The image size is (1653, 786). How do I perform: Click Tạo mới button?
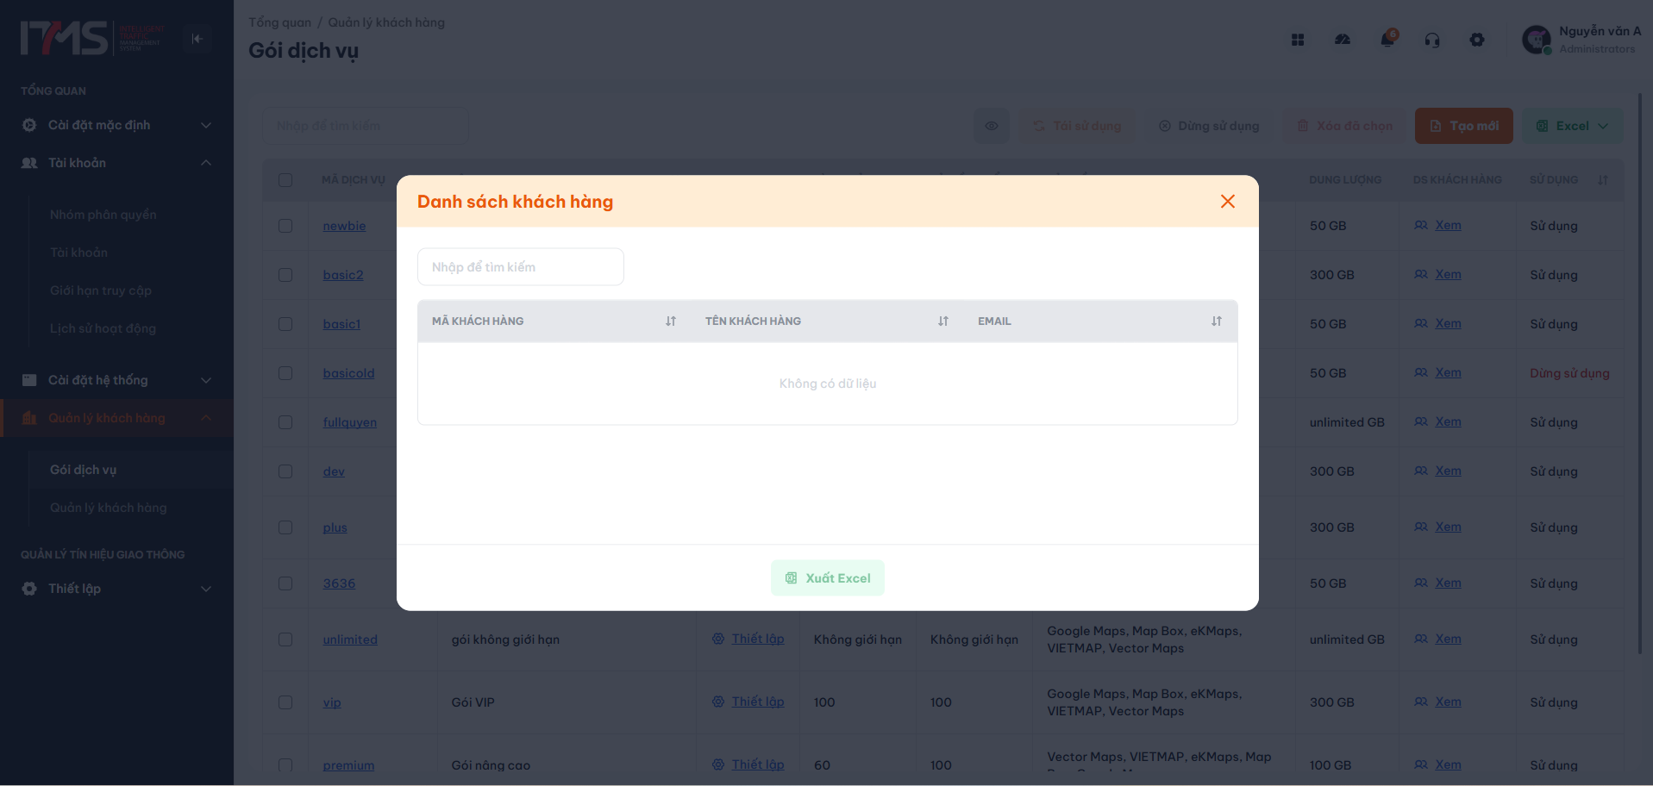[x=1464, y=126]
